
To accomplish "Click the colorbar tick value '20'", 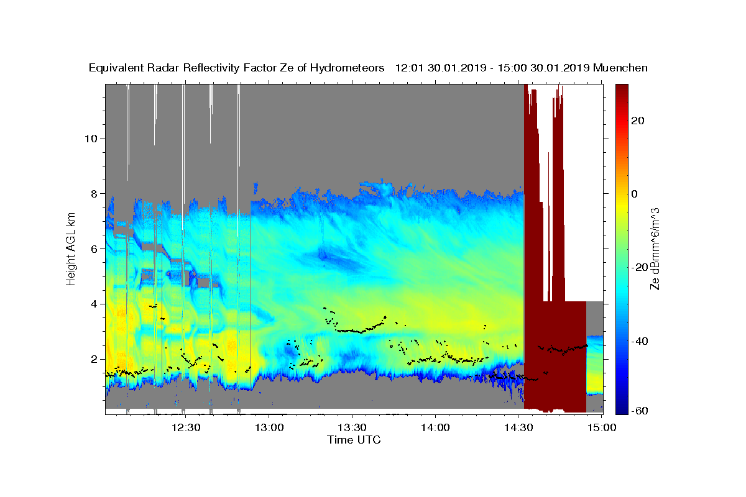I will 638,121.
